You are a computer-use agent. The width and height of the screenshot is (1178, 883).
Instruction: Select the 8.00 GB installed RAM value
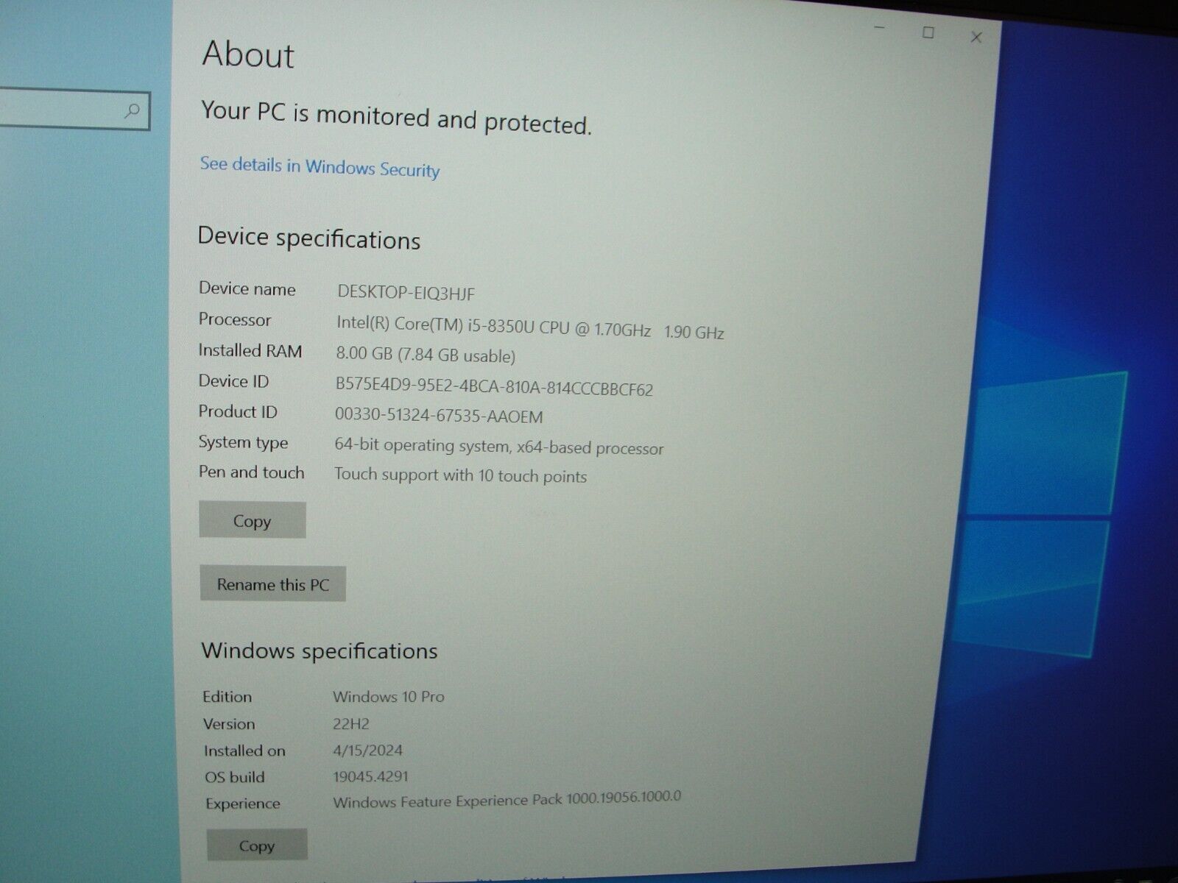[x=426, y=355]
